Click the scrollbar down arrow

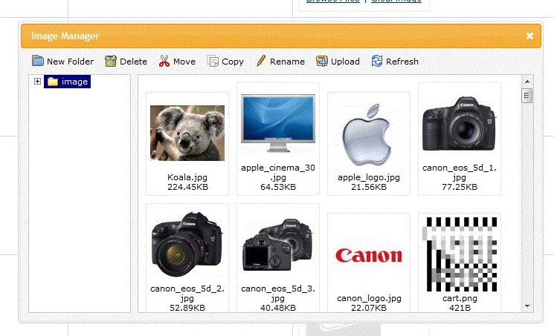tap(526, 305)
